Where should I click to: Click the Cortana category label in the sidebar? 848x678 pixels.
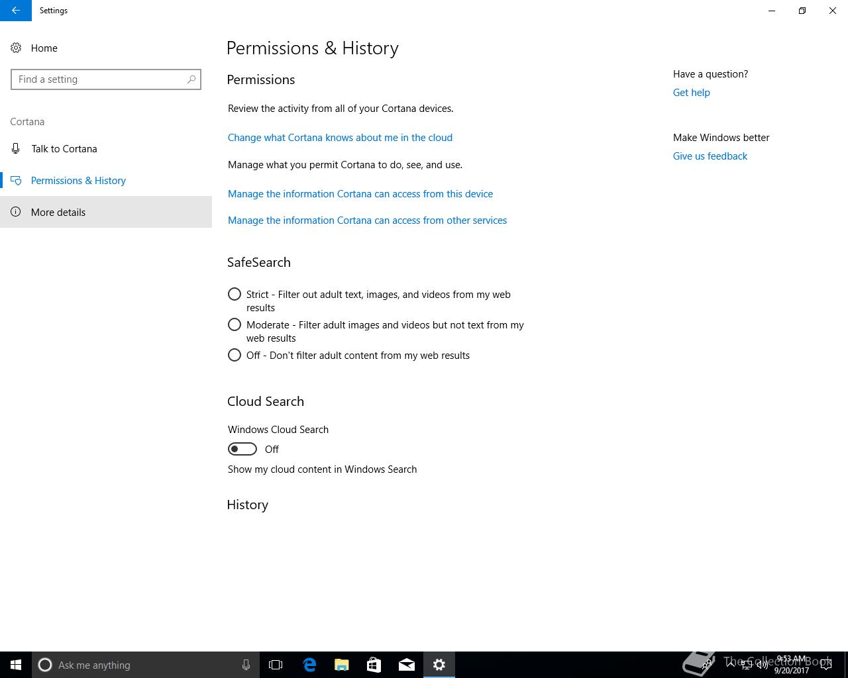click(27, 122)
